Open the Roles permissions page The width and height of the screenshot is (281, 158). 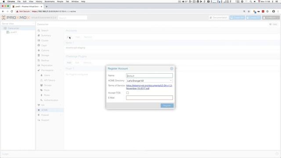click(47, 95)
